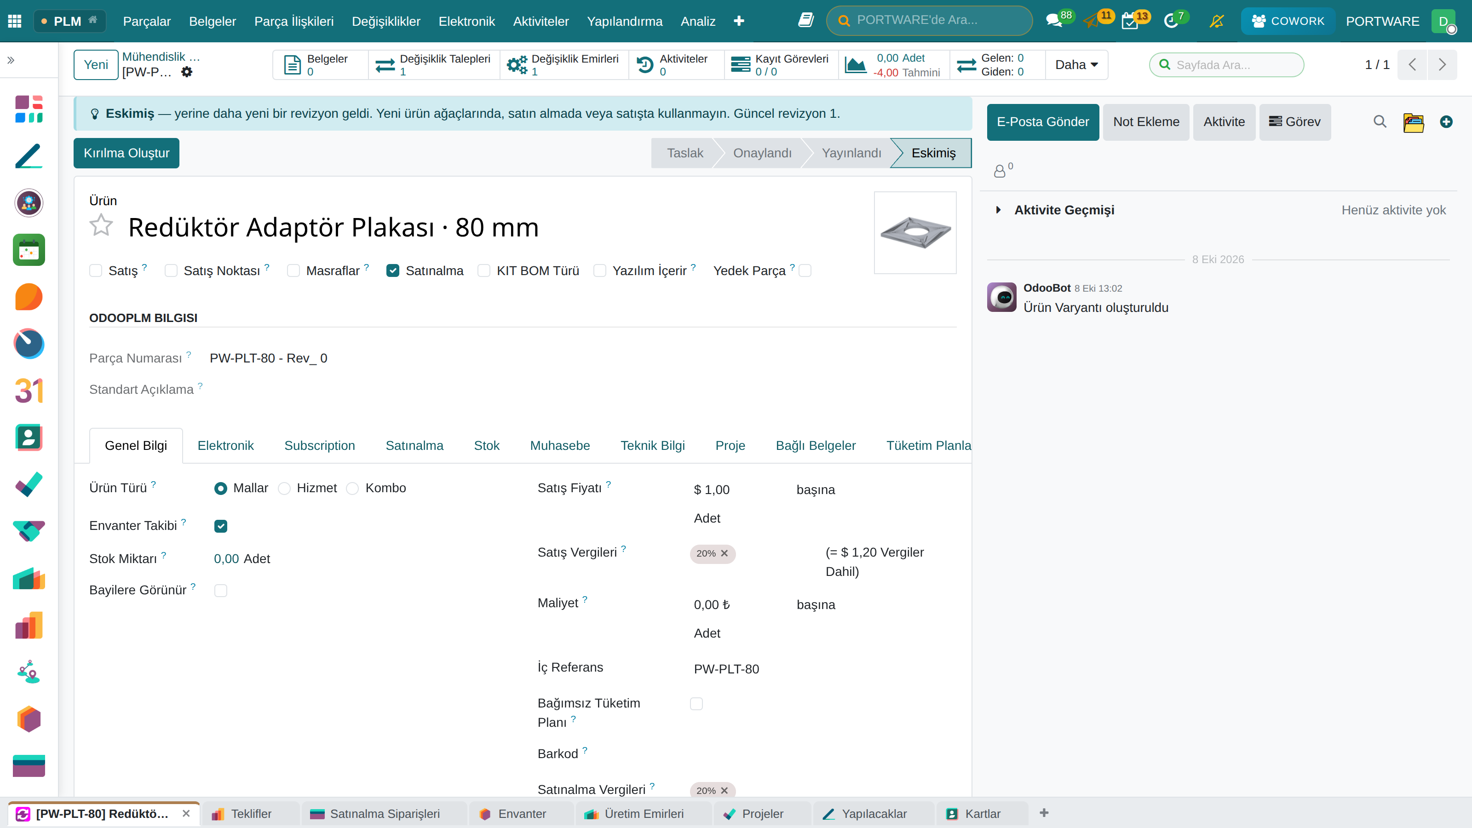1472x828 pixels.
Task: Mark product as favorite with star
Action: click(x=101, y=225)
